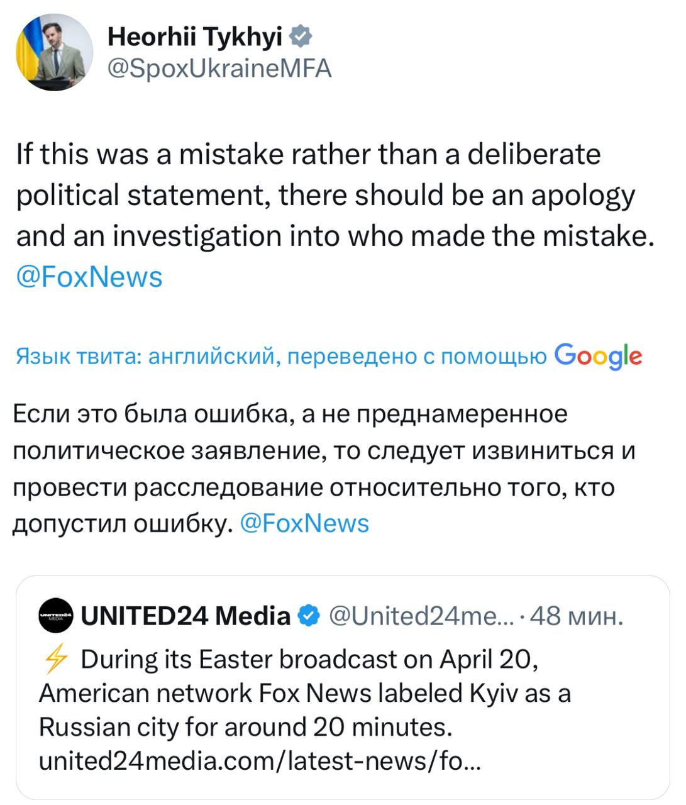The height and width of the screenshot is (805, 686).
Task: Click the Google logo in translation note
Action: click(598, 357)
